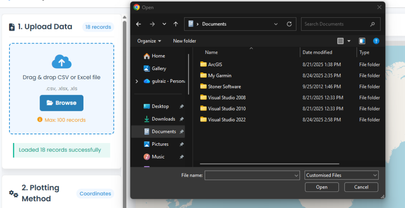Select Gallery in the navigation pane
Screen dimensions: 405x208
click(x=159, y=69)
